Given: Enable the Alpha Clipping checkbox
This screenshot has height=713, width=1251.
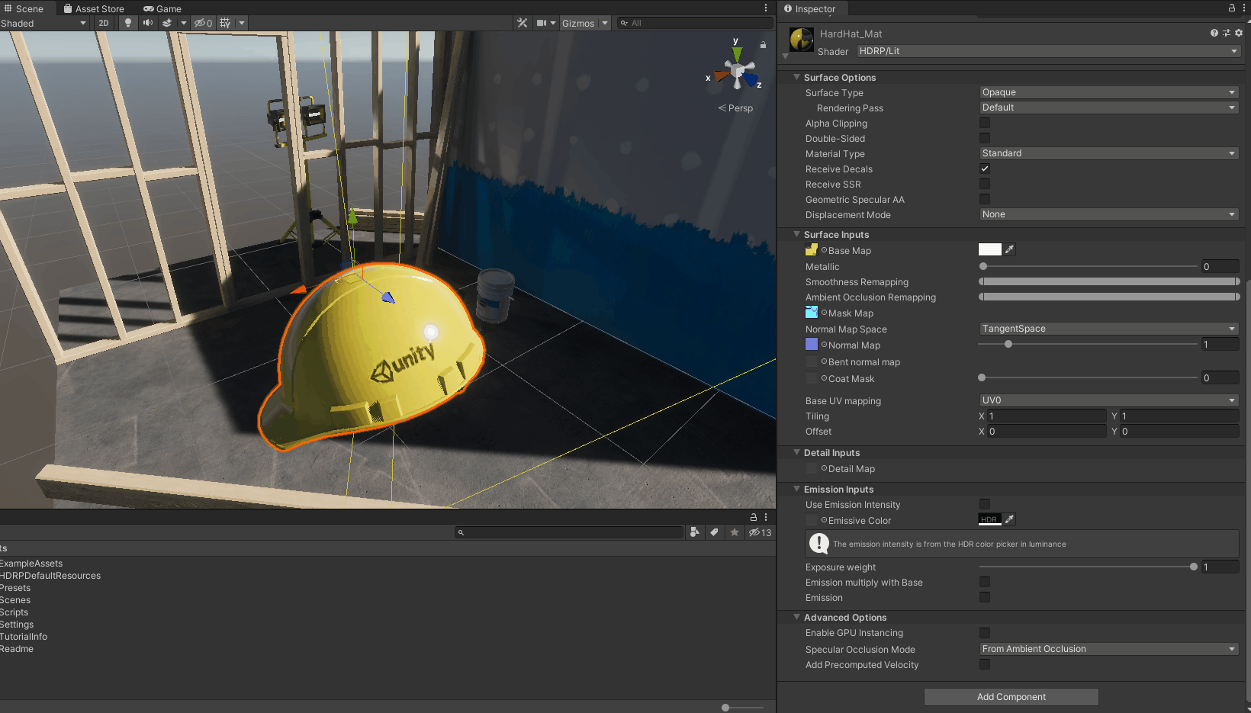Looking at the screenshot, I should click(x=985, y=123).
